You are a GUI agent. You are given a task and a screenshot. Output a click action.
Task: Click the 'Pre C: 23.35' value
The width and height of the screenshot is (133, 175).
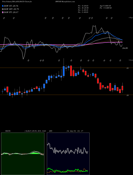click(x=83, y=12)
